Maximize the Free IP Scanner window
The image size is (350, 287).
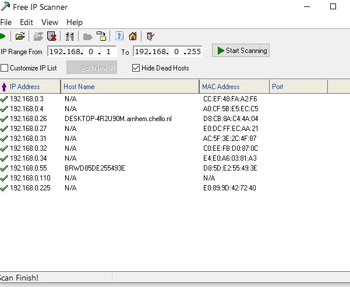(333, 6)
